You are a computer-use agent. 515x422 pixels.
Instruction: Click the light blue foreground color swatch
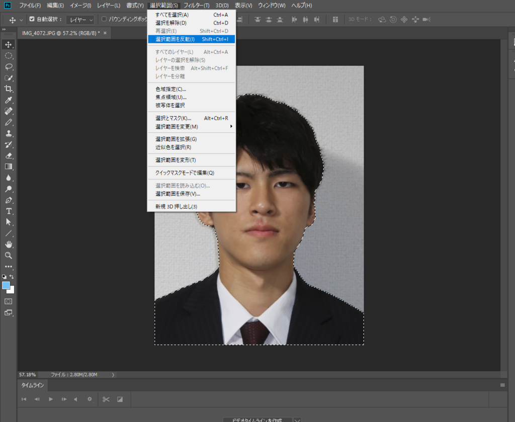coord(6,285)
